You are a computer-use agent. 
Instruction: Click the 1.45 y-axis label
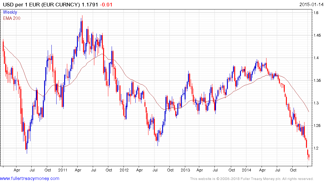click(317, 35)
